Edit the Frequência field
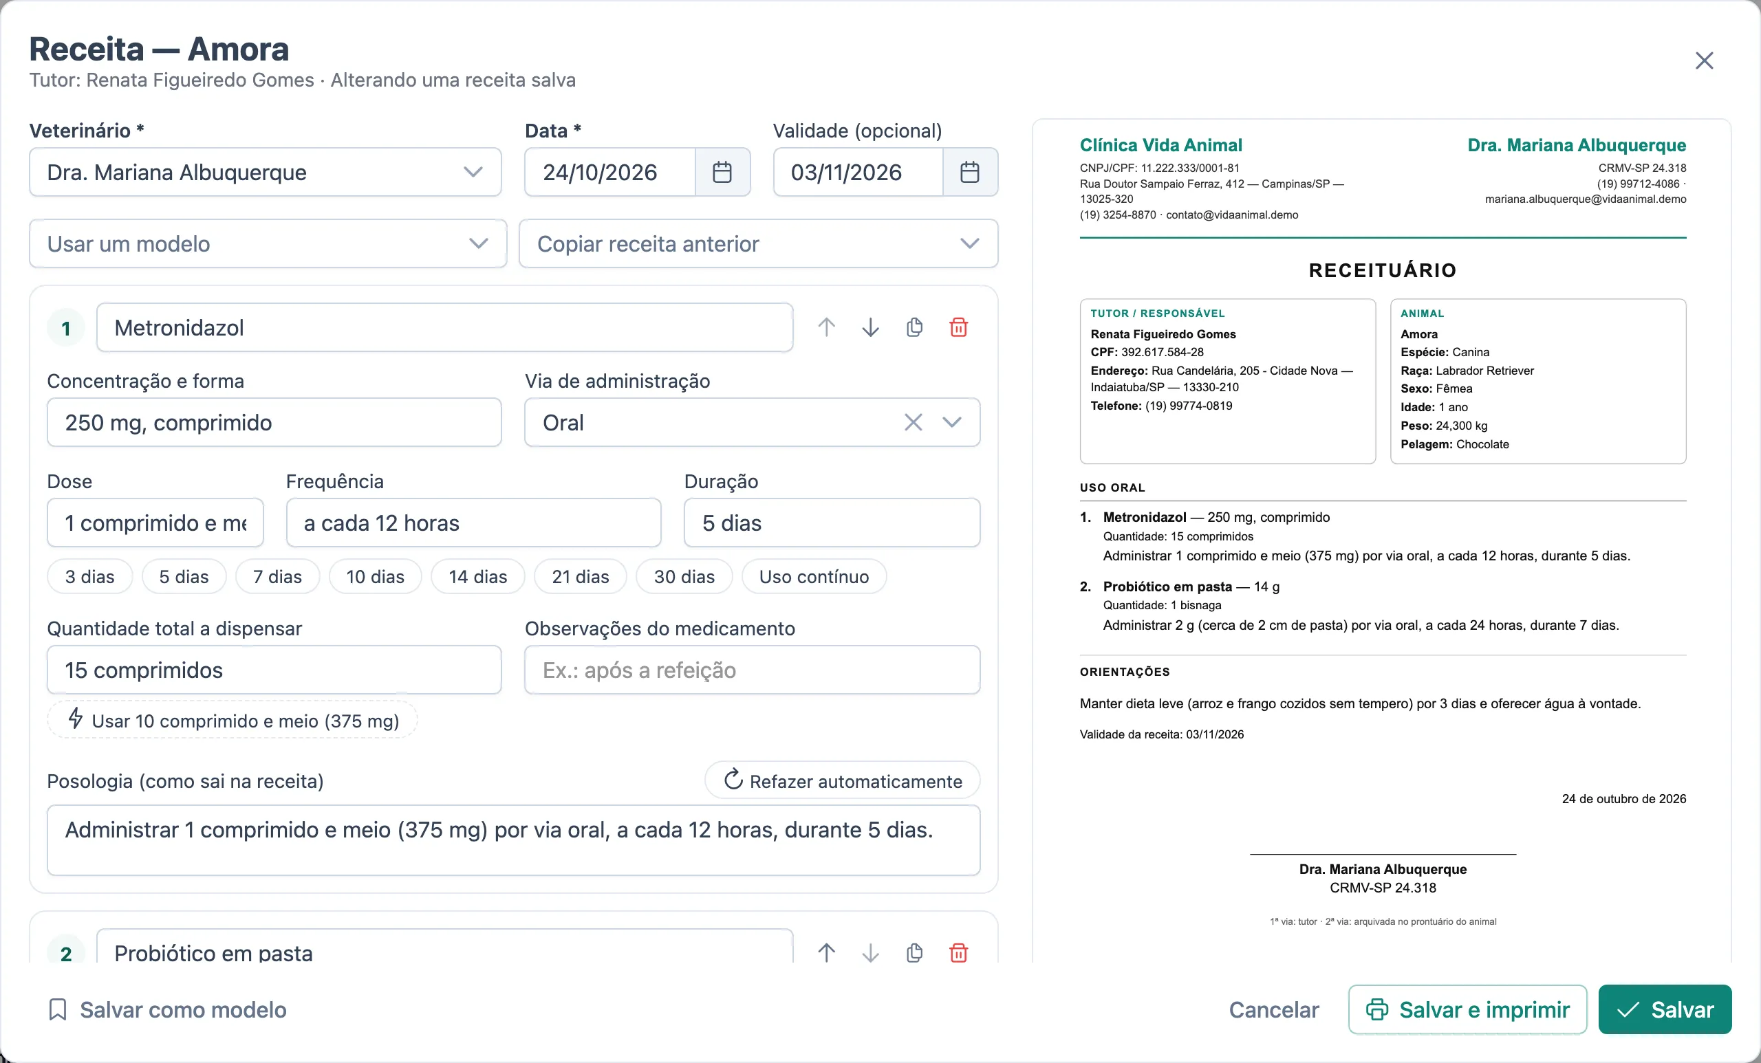This screenshot has width=1761, height=1063. [x=473, y=522]
